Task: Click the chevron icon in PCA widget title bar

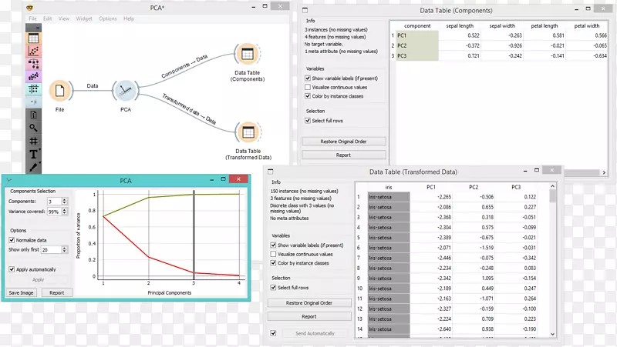Action: coord(9,180)
